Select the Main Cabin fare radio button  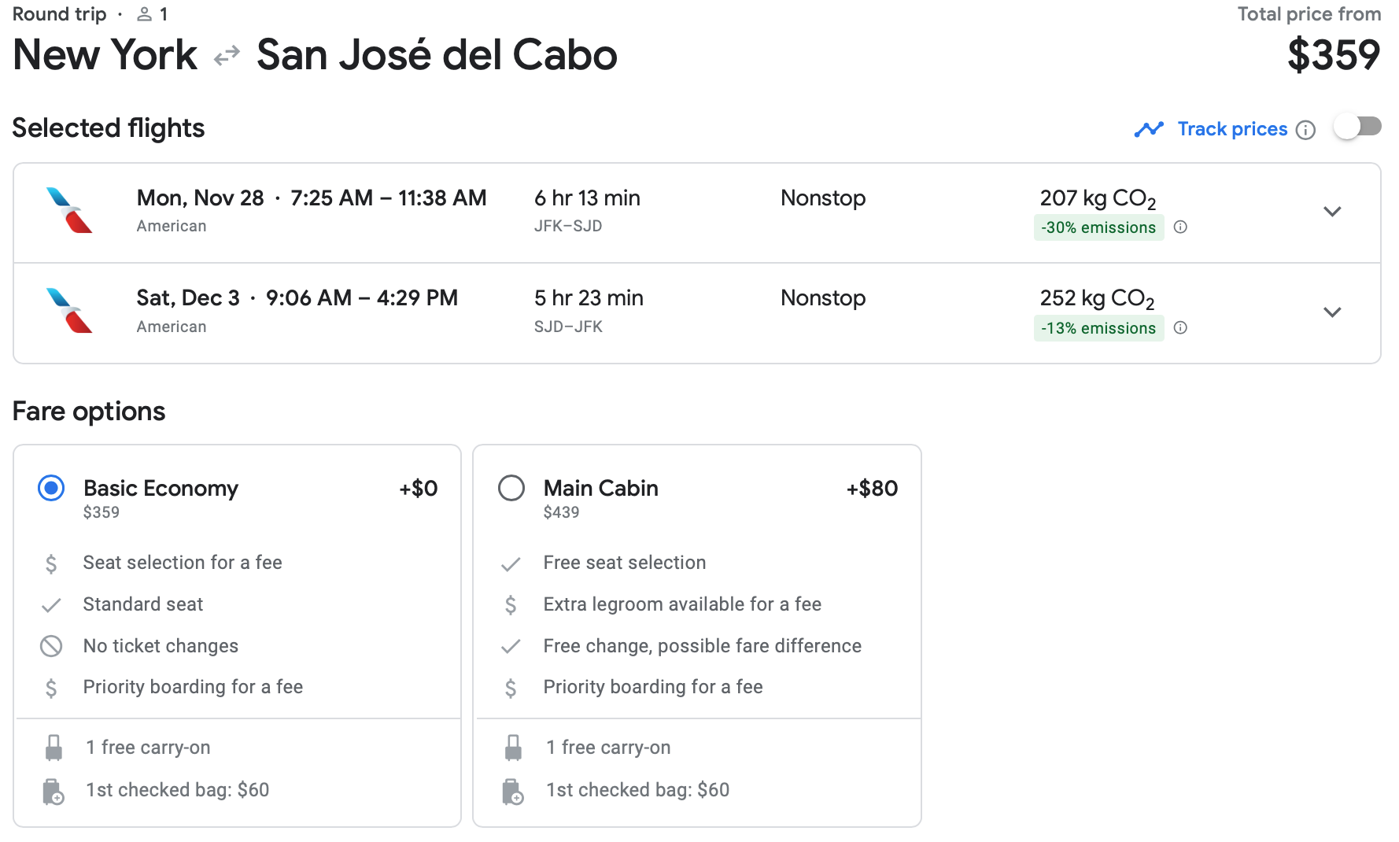pos(511,489)
